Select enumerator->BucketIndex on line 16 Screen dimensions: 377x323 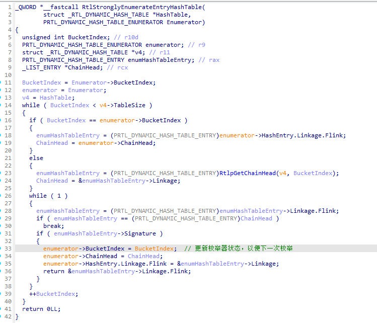pos(140,120)
